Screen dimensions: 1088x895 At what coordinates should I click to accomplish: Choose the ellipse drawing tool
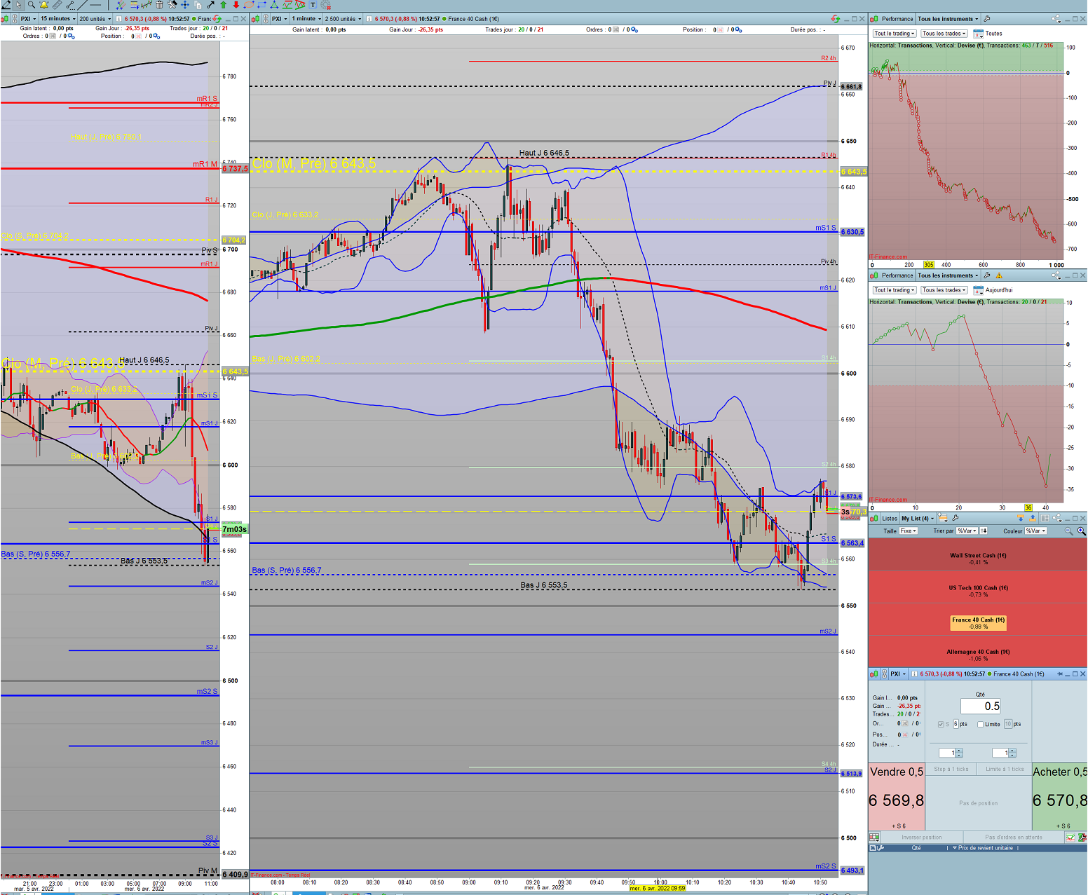[x=249, y=5]
